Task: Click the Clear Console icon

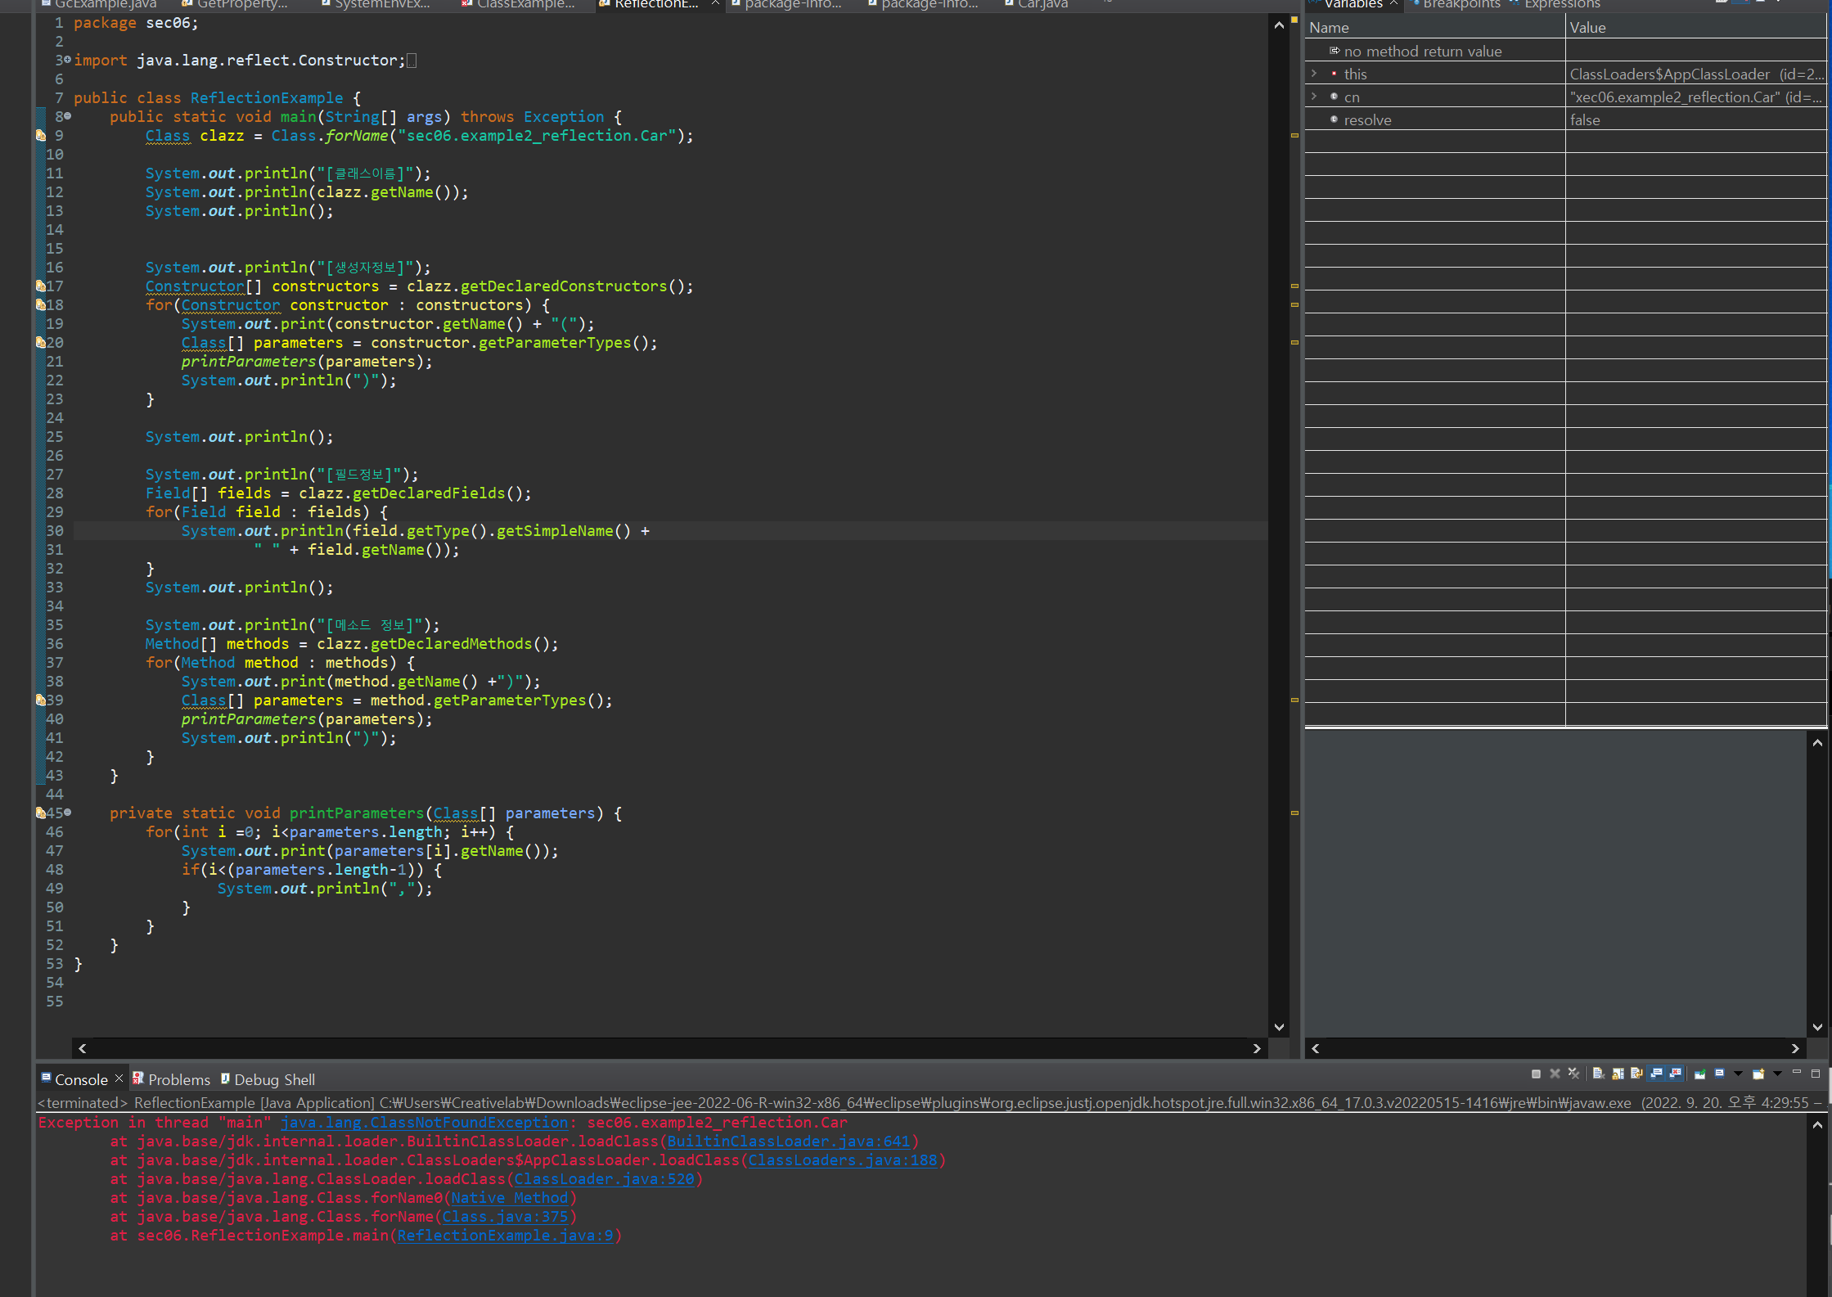Action: click(1599, 1074)
